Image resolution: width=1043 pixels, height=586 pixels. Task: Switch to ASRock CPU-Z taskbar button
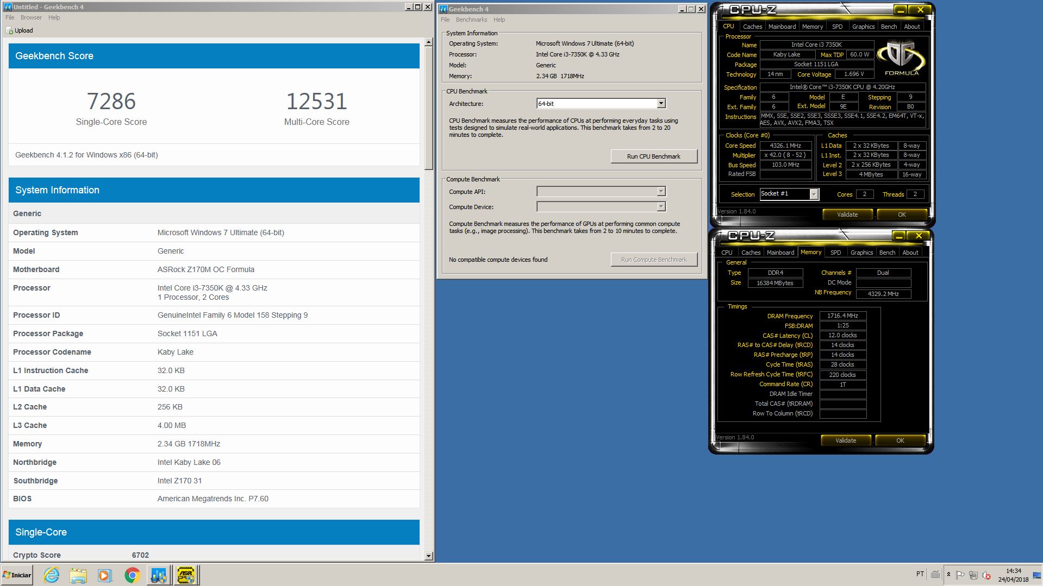(x=186, y=575)
